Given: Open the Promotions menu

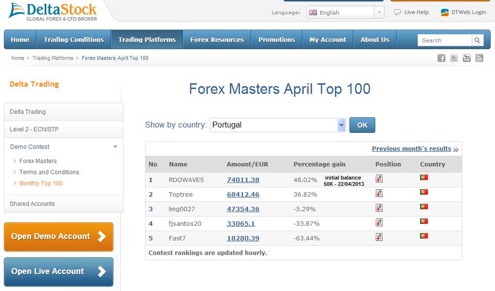Looking at the screenshot, I should [x=276, y=39].
